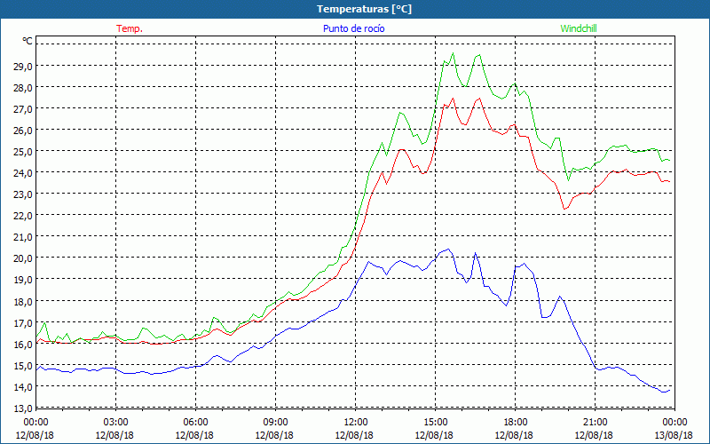Click the 25,0 y-axis value
This screenshot has width=710, height=444.
(x=23, y=151)
